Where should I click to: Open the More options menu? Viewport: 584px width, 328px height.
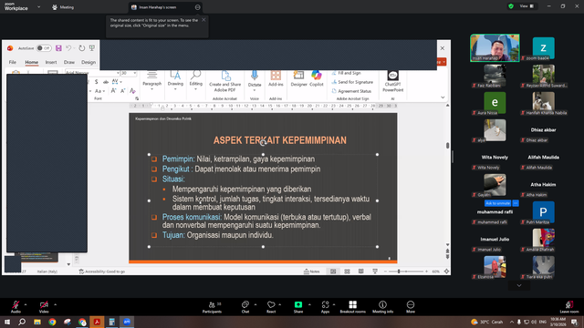(x=411, y=307)
